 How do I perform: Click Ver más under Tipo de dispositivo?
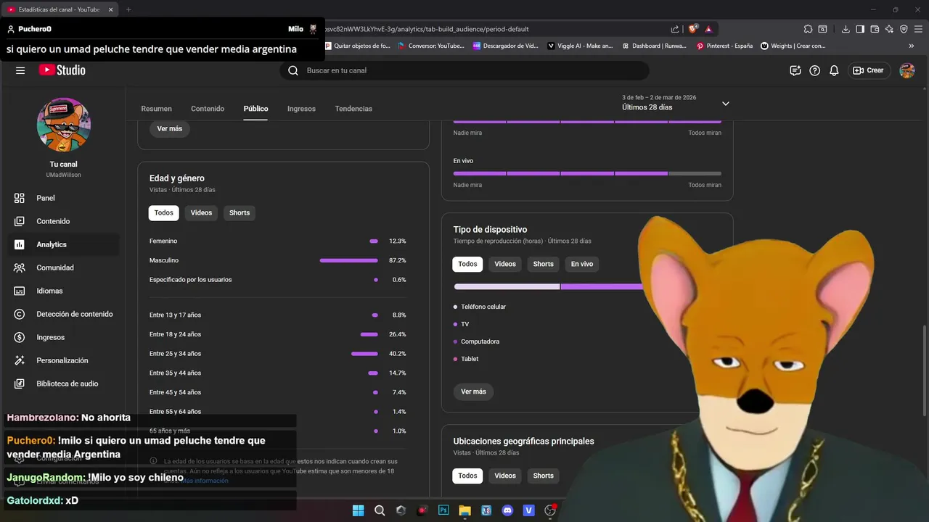pyautogui.click(x=473, y=391)
